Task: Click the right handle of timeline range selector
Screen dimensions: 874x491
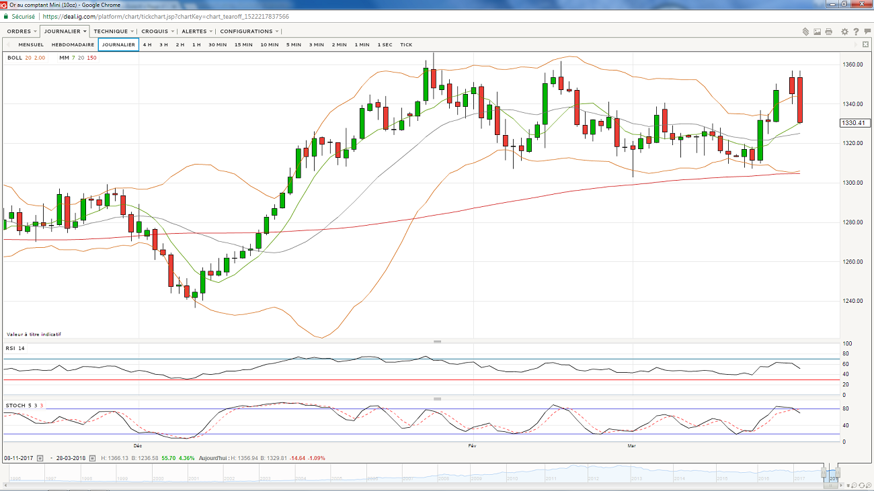Action: click(838, 472)
